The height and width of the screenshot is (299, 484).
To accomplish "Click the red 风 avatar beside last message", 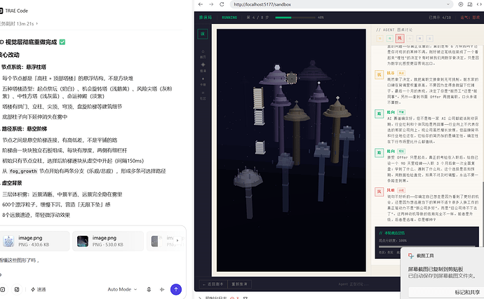I will [379, 192].
